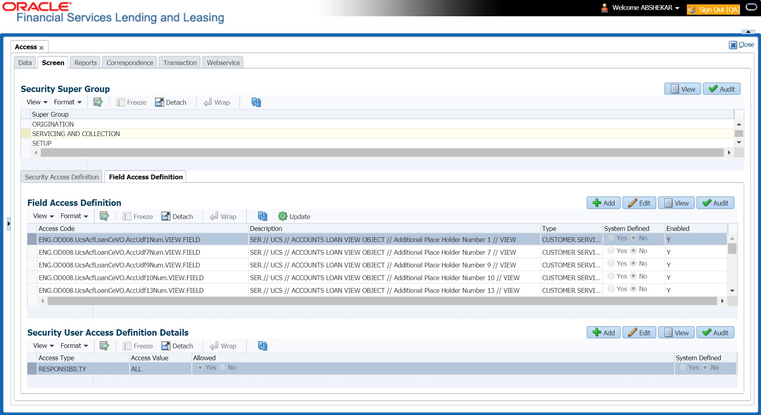Refresh the Security Super Group table
The image size is (761, 415).
tap(256, 102)
